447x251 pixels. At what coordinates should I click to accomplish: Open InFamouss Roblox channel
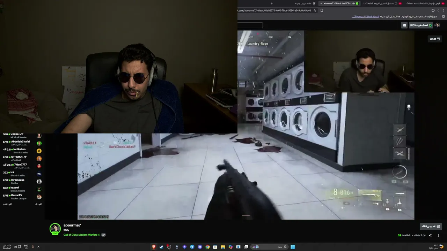pyautogui.click(x=22, y=182)
